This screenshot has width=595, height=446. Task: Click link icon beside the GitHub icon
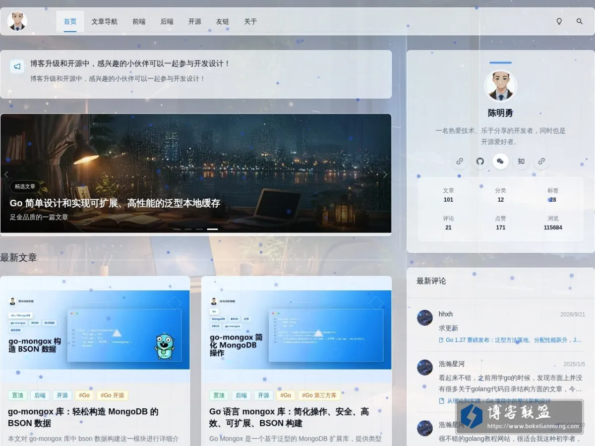pos(460,161)
